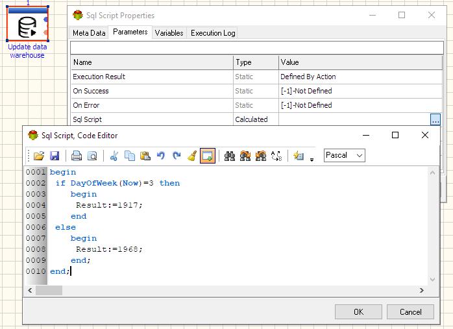Click the Value column header
This screenshot has height=329, width=453.
(361, 62)
